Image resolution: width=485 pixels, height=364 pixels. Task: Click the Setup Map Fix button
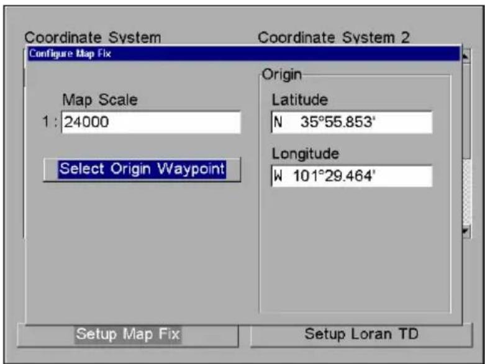tap(128, 335)
